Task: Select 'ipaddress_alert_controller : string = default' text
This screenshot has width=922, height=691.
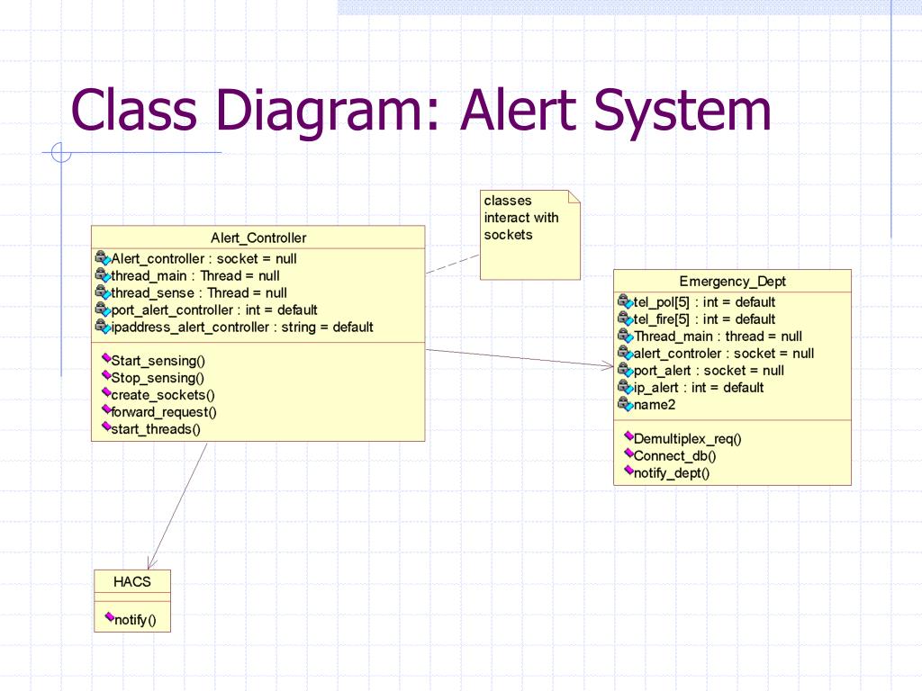Action: click(x=242, y=327)
